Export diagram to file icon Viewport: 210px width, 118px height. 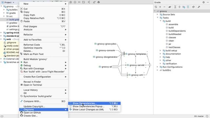[94, 2]
